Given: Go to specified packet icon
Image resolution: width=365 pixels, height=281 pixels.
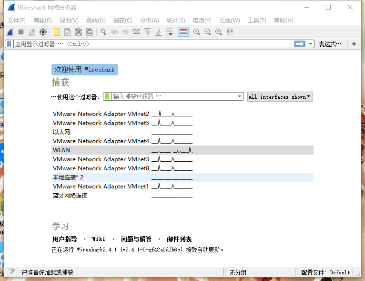Looking at the screenshot, I should 136,32.
